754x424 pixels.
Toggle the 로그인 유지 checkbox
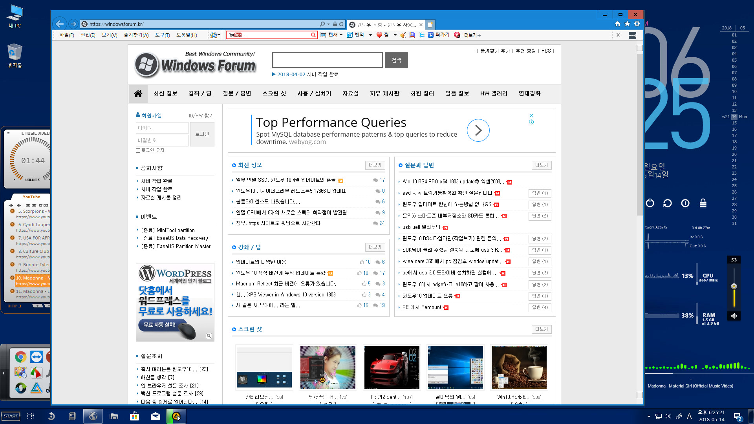coord(138,150)
